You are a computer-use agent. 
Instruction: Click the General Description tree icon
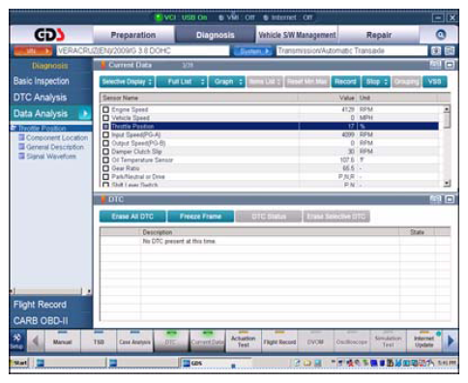point(21,147)
